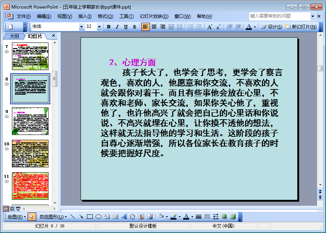This screenshot has height=233, width=326.
Task: Open the 宋体 font name dropdown
Action: (x=81, y=27)
